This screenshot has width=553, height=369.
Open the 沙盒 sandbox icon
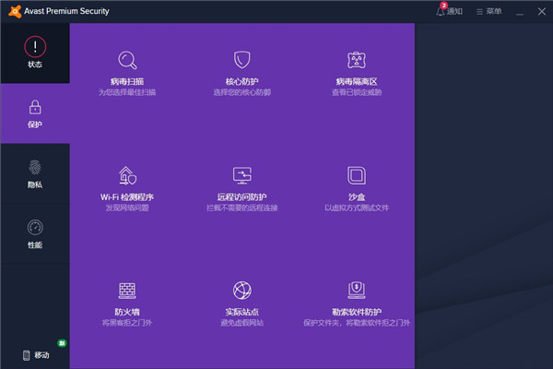tap(357, 175)
